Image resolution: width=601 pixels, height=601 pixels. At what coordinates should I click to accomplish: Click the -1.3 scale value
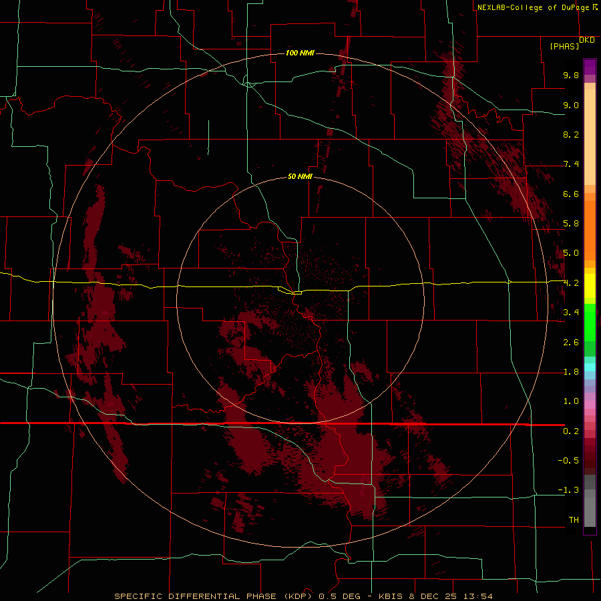coord(568,490)
